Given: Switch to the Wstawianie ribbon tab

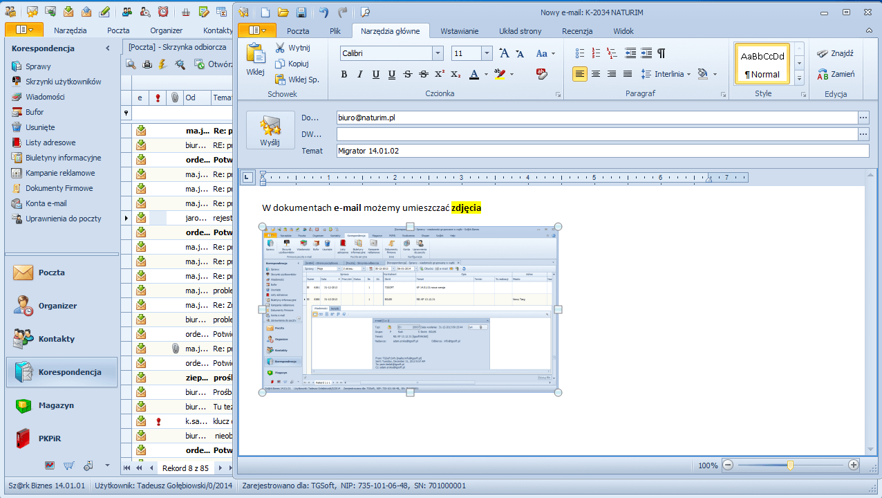Looking at the screenshot, I should point(461,30).
